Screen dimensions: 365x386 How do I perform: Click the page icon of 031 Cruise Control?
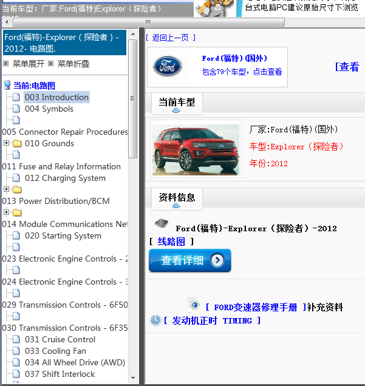coord(16,339)
